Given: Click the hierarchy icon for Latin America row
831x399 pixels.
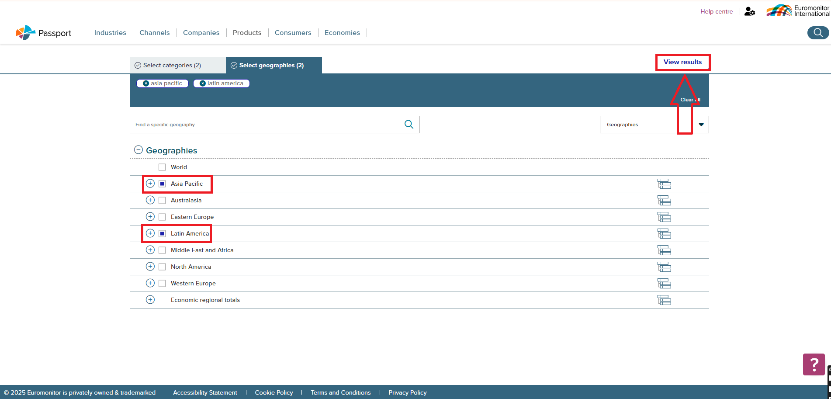Looking at the screenshot, I should pyautogui.click(x=664, y=234).
